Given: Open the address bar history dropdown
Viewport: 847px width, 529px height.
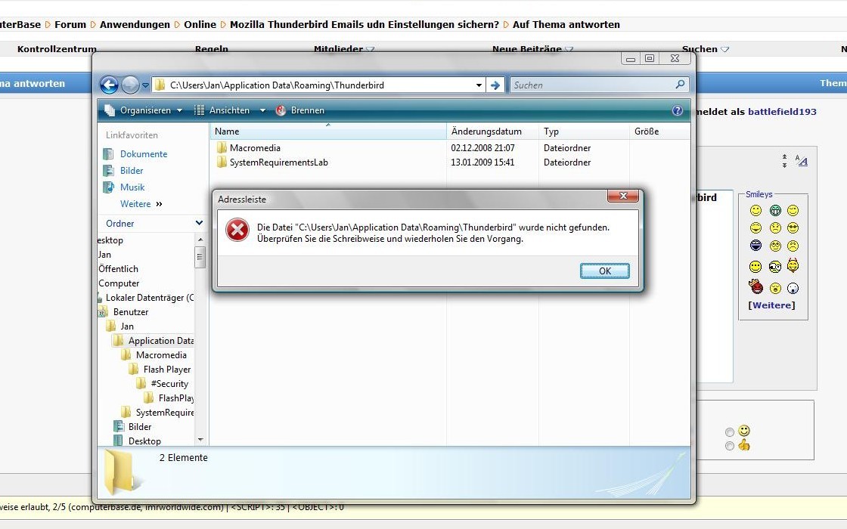Looking at the screenshot, I should pyautogui.click(x=479, y=85).
